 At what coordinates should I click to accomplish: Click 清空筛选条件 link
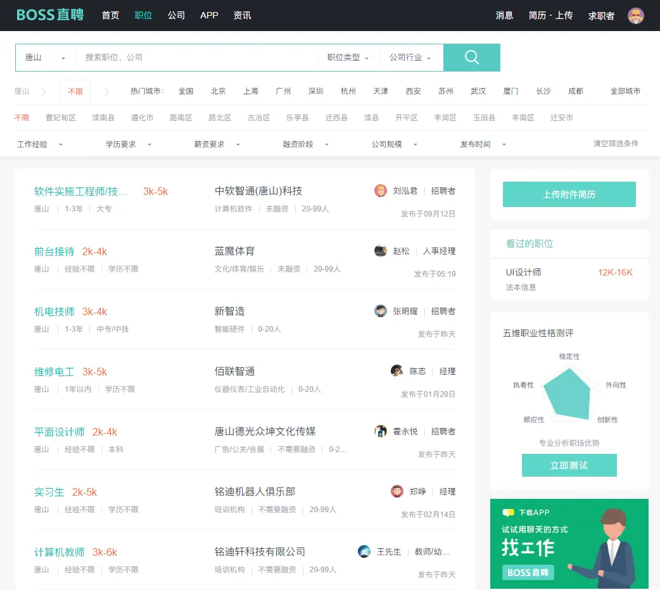point(616,144)
